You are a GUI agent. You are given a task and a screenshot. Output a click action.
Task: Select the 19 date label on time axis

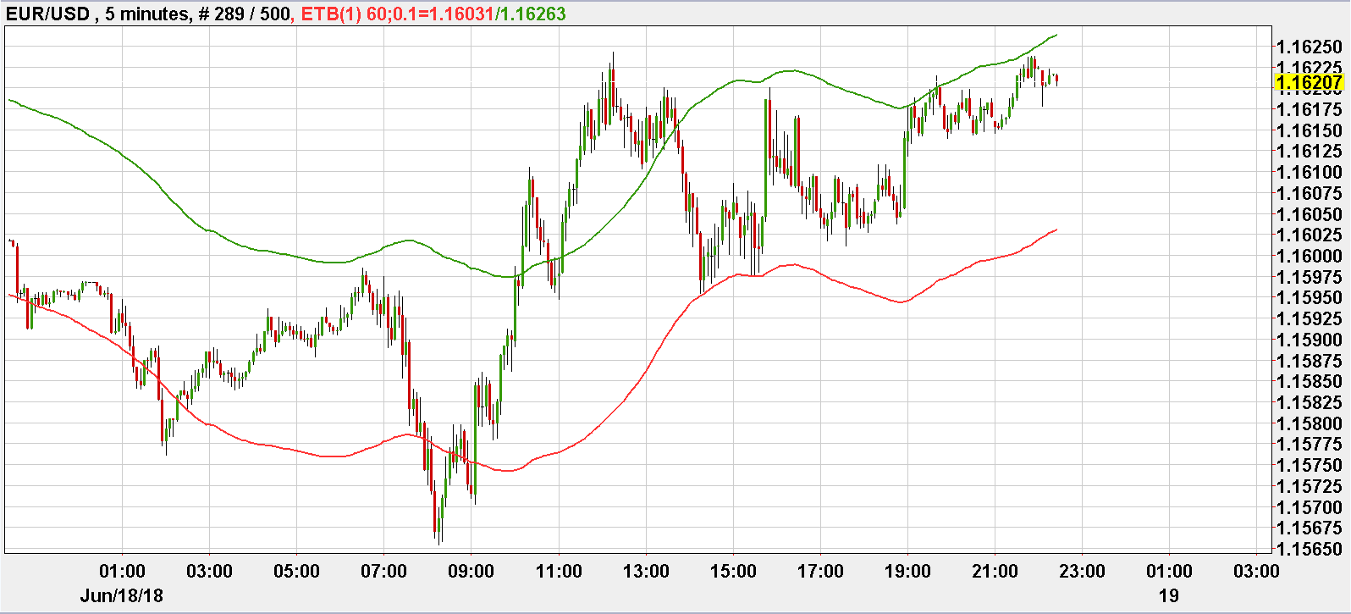click(1169, 595)
